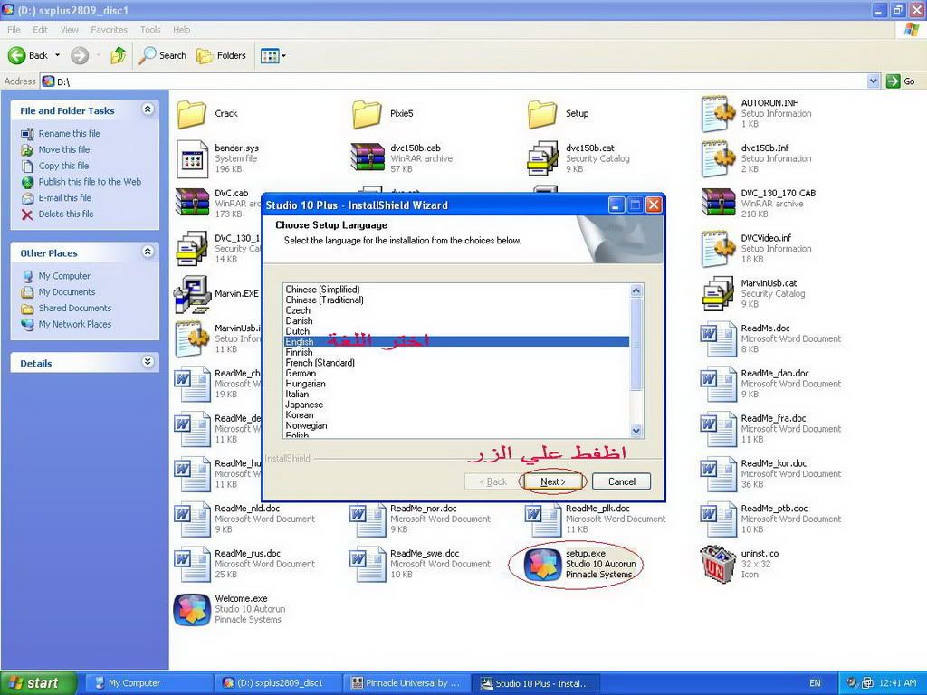This screenshot has width=927, height=695.
Task: Select the ReadMe_kor.doc document icon
Action: (x=717, y=474)
